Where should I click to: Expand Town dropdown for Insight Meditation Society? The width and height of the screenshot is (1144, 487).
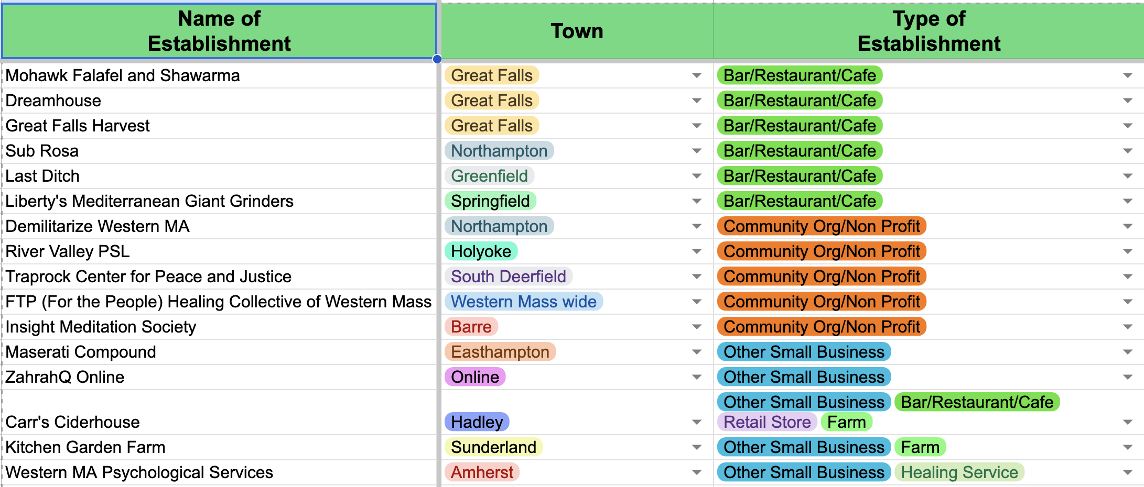pos(697,327)
